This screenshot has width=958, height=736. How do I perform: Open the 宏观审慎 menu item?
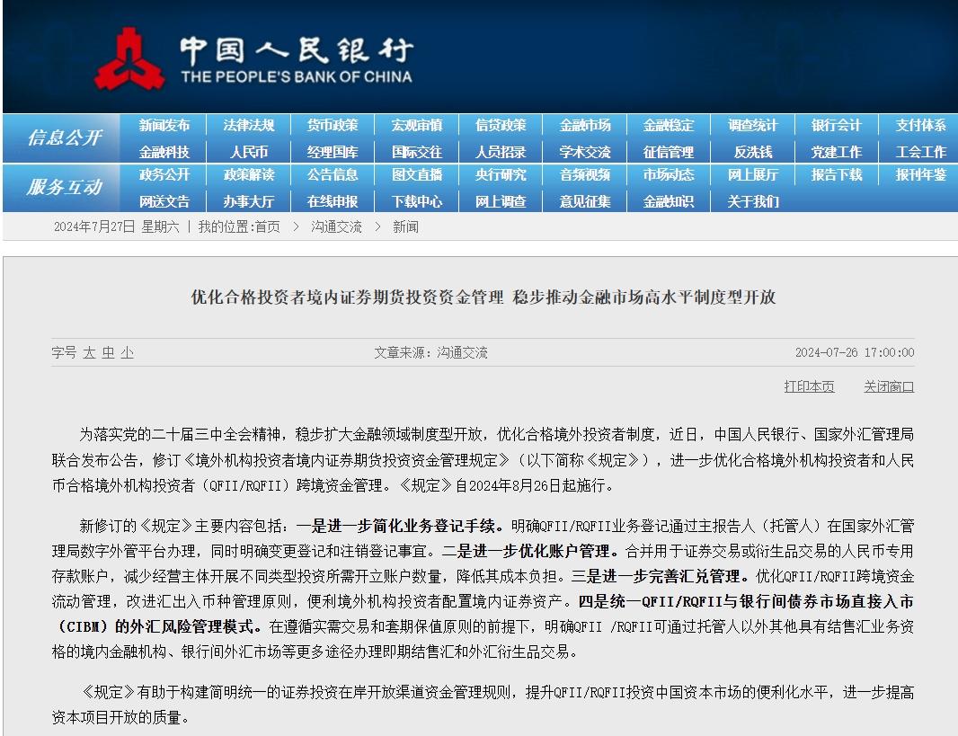point(417,125)
